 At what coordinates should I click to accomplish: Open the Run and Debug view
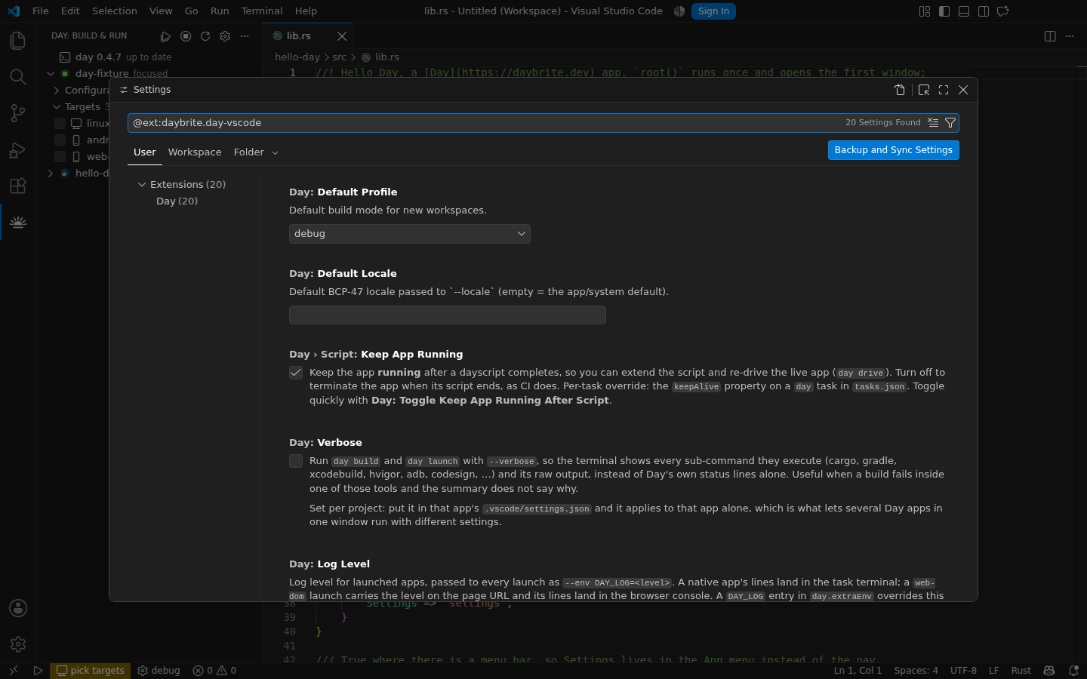coord(17,149)
